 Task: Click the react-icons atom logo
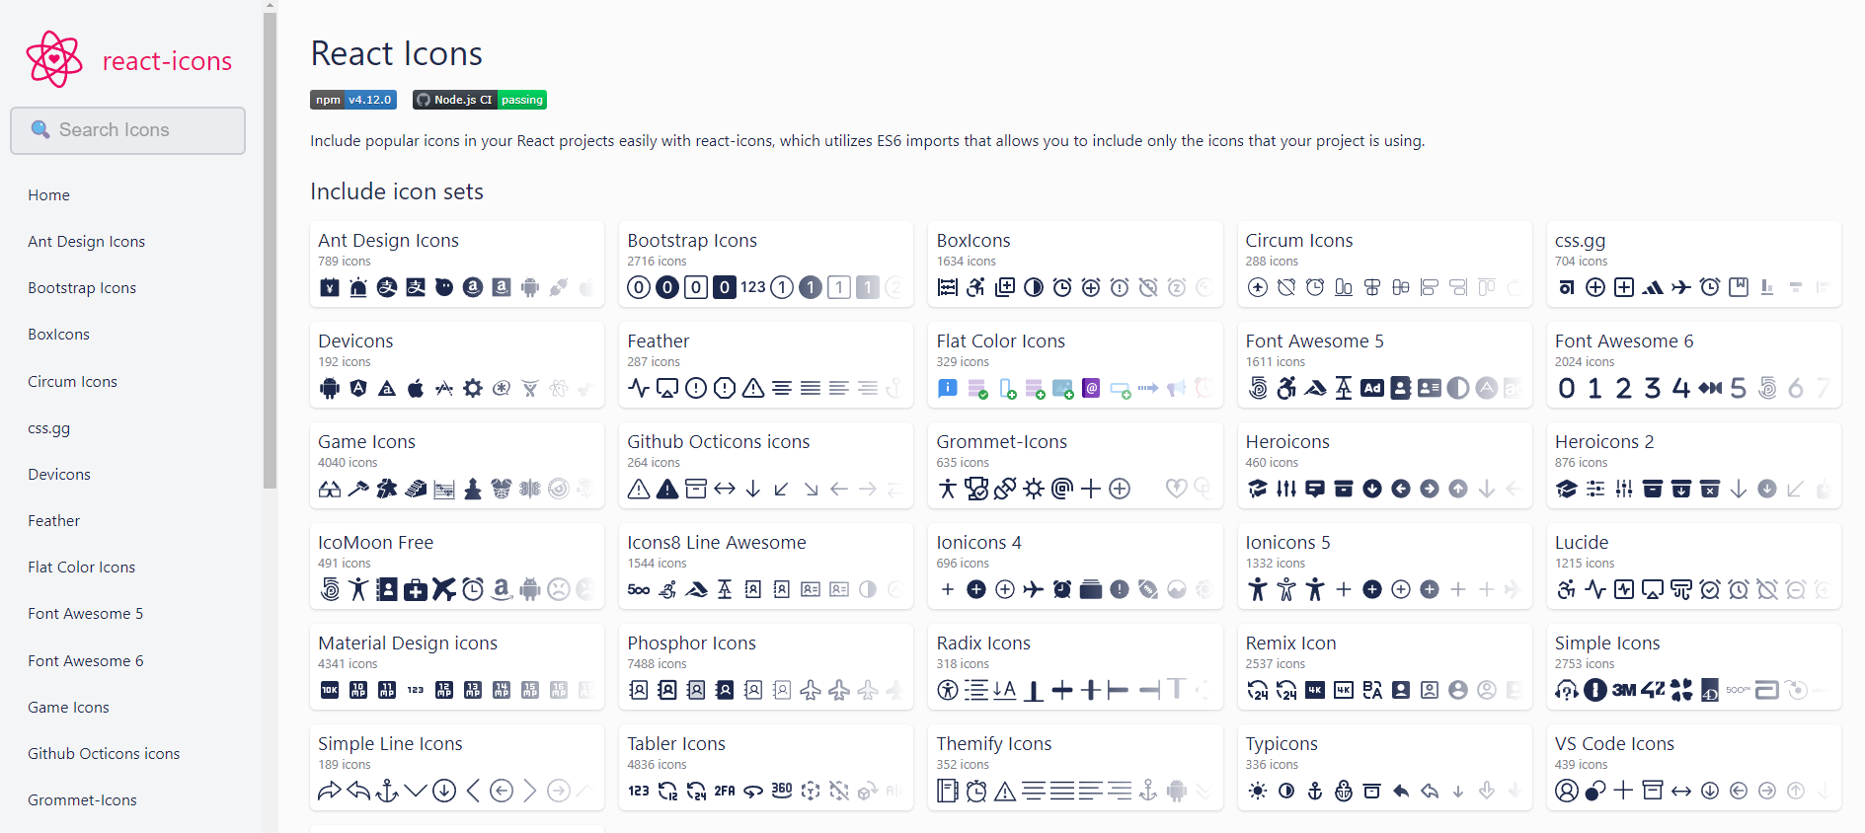(x=54, y=59)
